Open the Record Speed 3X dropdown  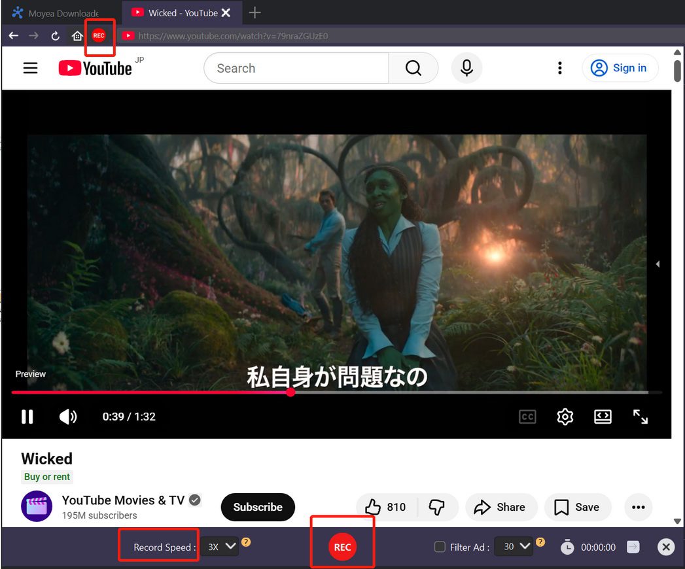pos(220,547)
